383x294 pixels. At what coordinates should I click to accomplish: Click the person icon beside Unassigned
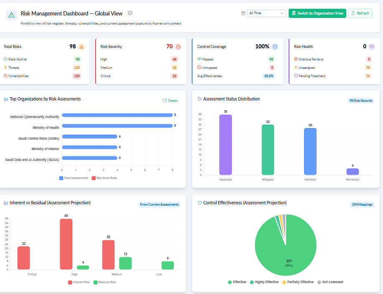coord(296,67)
